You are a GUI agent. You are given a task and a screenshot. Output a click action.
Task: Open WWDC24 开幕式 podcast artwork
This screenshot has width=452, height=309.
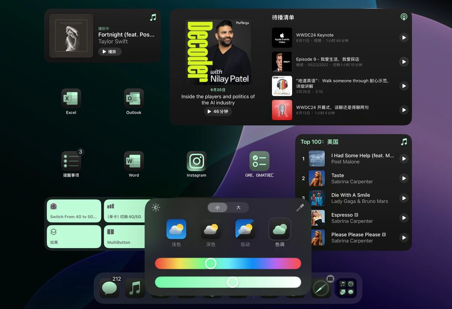[282, 110]
